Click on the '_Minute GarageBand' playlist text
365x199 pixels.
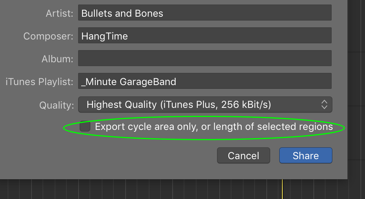click(129, 81)
